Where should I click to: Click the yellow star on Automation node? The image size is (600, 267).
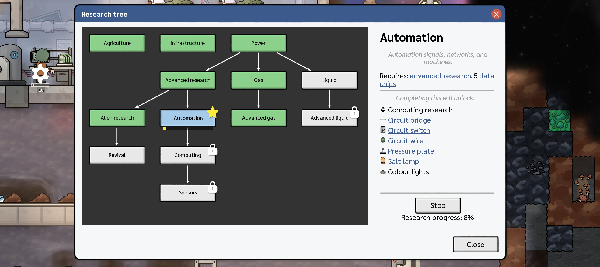click(x=213, y=113)
